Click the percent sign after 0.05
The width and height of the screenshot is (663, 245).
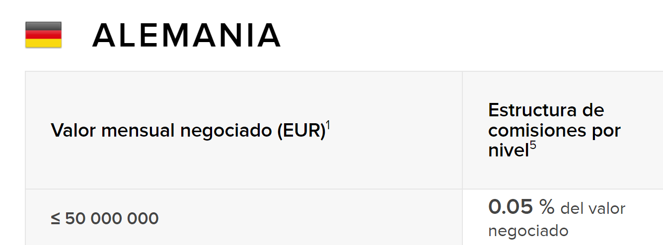click(x=547, y=207)
